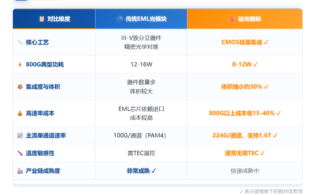Viewport: 317px width, 195px height.
Task: Click the 集成度与体积 row label
Action: coord(43,87)
